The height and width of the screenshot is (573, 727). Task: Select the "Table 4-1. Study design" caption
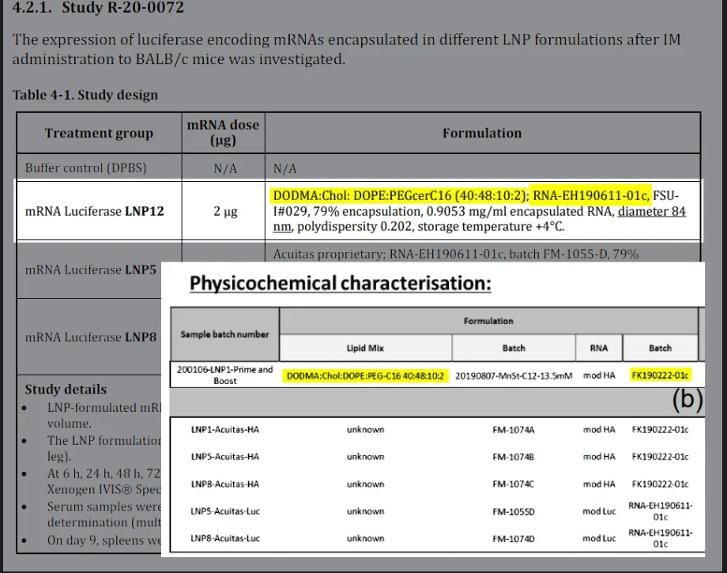pos(85,95)
